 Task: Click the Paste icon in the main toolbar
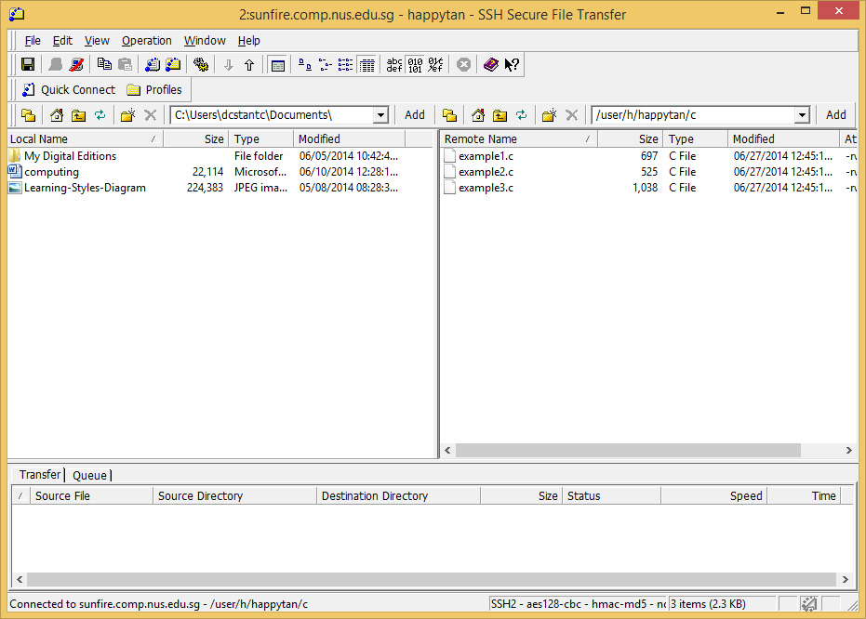tap(126, 64)
